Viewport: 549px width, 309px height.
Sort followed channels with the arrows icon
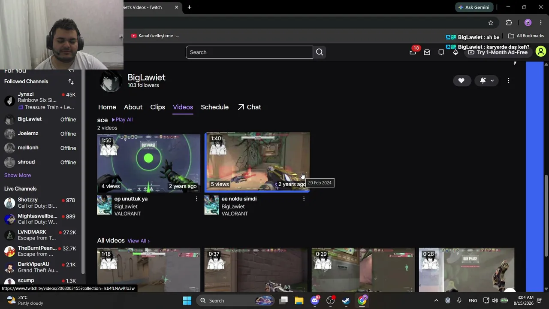[x=71, y=82]
